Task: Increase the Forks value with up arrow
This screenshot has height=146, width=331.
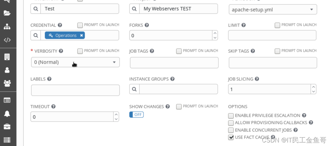Action: 215,33
